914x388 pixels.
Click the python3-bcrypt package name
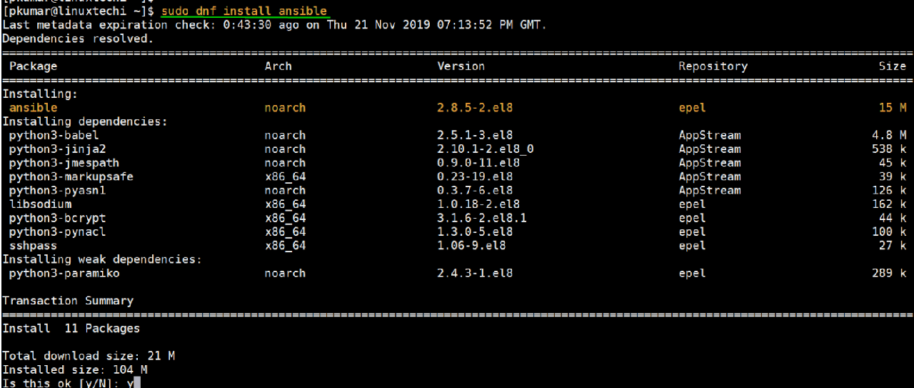click(57, 218)
